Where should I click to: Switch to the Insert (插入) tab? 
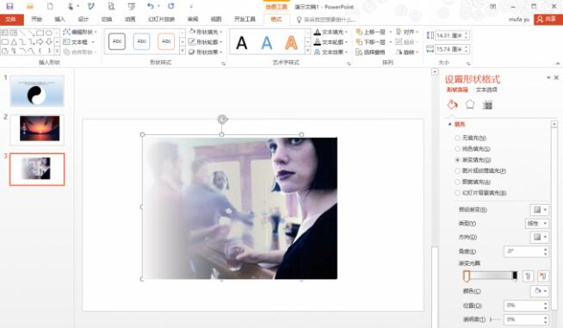(x=59, y=20)
